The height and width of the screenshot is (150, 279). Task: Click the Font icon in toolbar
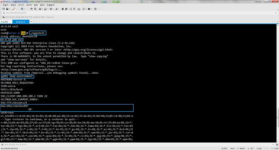pyautogui.click(x=57, y=9)
